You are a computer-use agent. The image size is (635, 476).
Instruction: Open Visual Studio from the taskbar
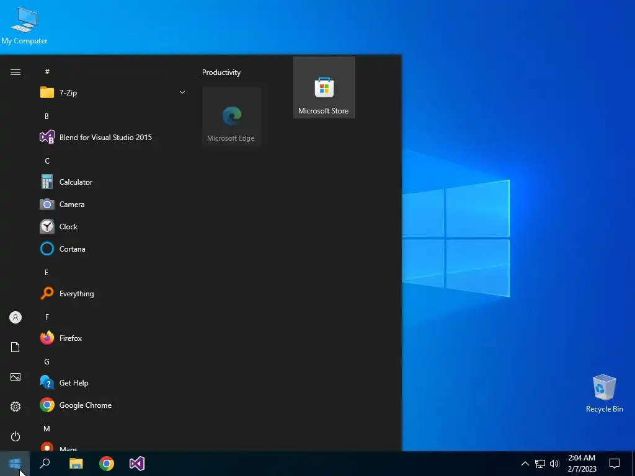coord(137,464)
